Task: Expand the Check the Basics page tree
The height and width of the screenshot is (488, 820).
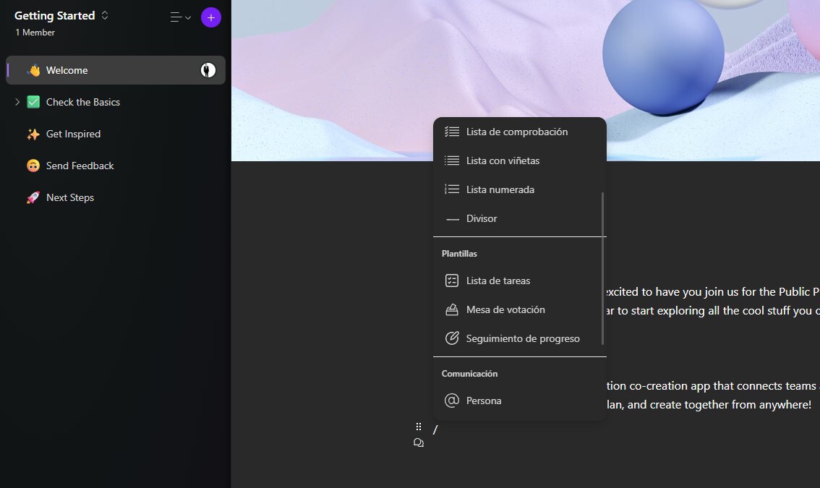Action: click(17, 101)
